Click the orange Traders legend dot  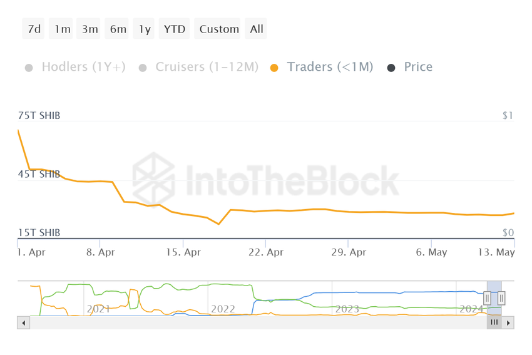click(274, 68)
